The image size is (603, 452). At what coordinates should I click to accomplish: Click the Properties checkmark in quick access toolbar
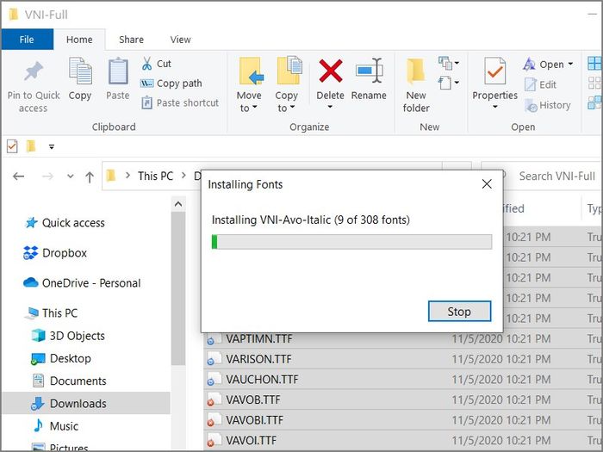(x=12, y=146)
